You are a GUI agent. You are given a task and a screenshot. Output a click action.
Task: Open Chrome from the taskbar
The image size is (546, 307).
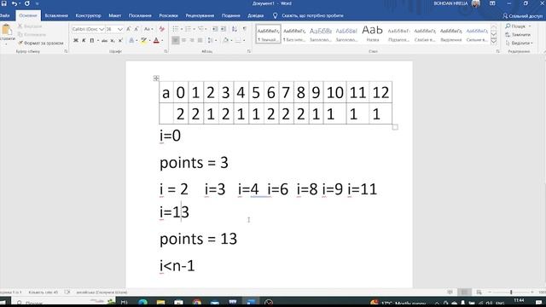click(x=197, y=302)
